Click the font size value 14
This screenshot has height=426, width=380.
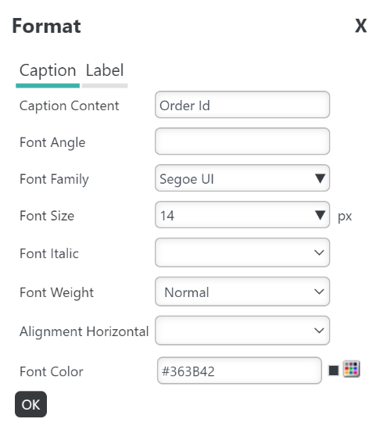point(167,216)
